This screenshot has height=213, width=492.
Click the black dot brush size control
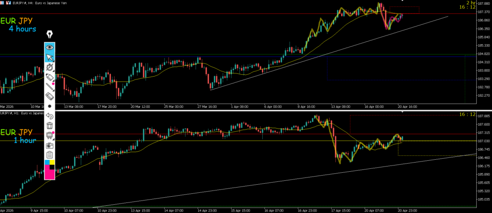pos(49,106)
